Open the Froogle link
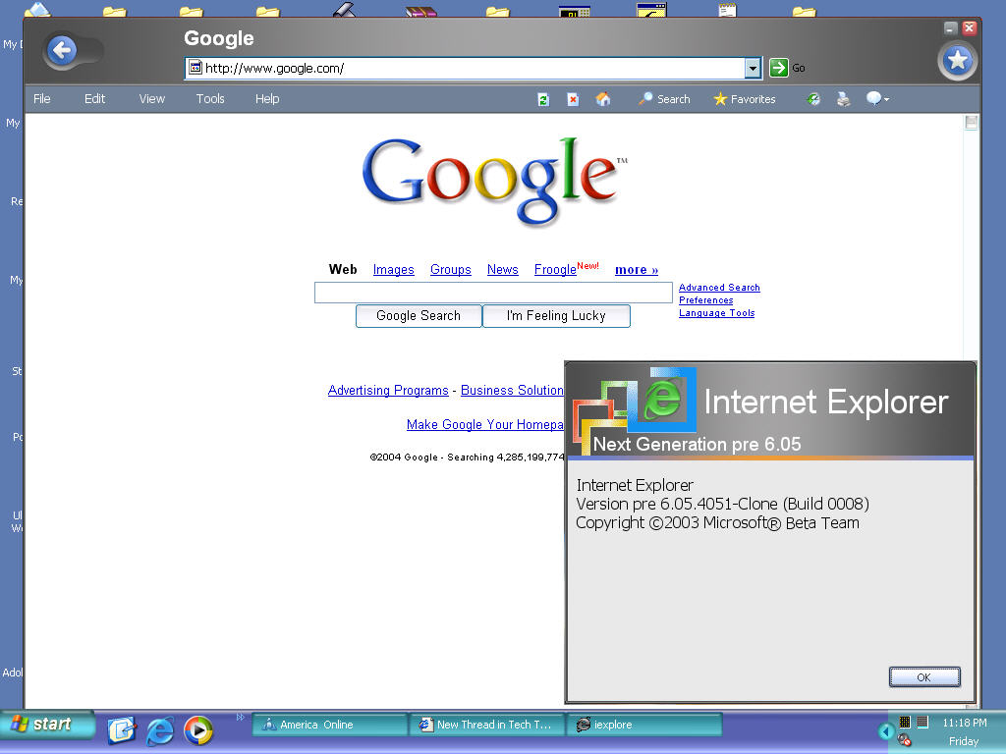This screenshot has height=754, width=1006. pos(555,270)
